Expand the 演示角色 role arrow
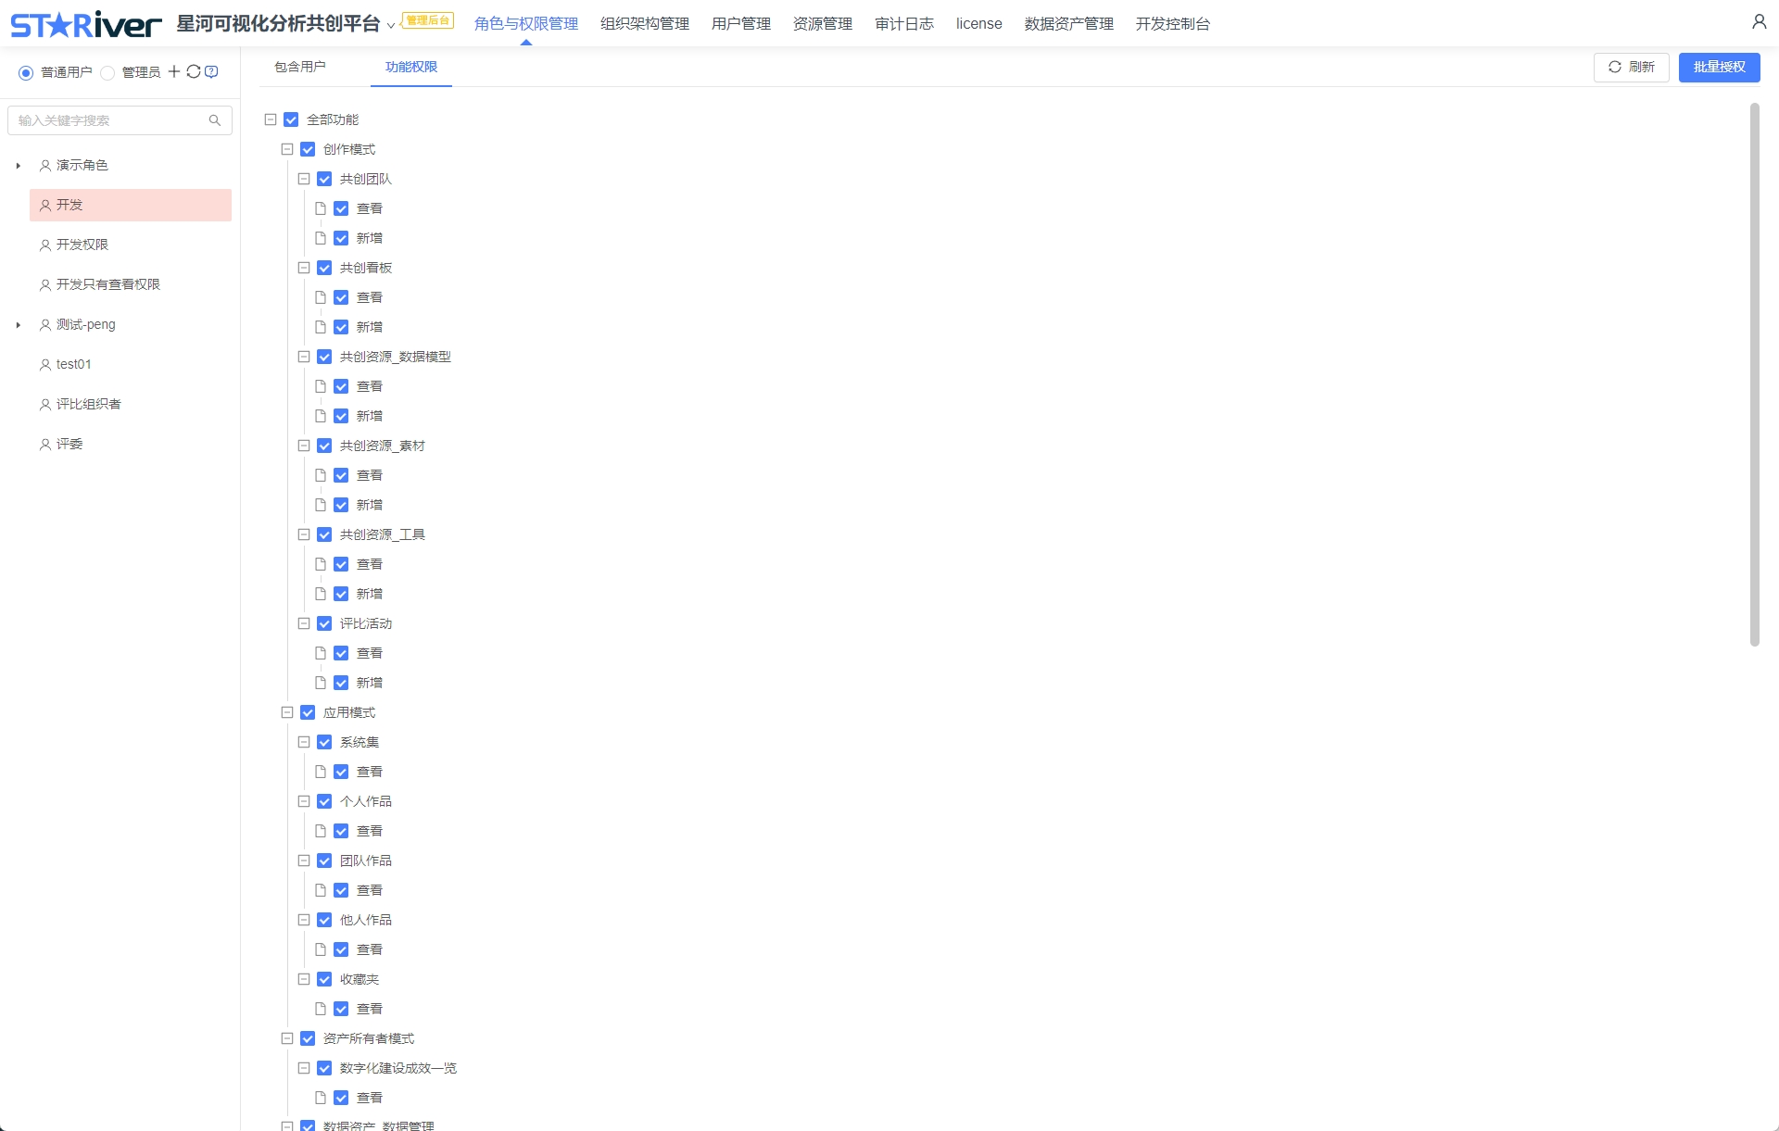Screen dimensions: 1779x1131 click(x=18, y=166)
